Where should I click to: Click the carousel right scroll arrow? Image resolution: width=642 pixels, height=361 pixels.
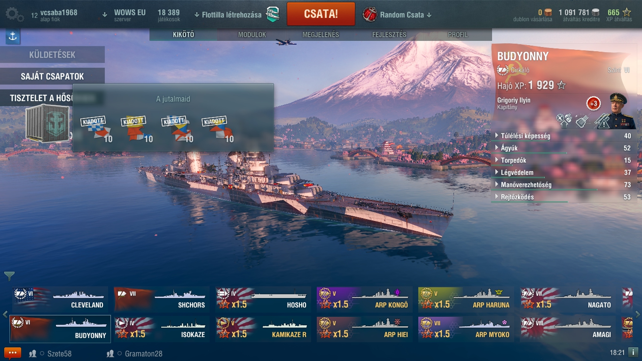point(638,314)
